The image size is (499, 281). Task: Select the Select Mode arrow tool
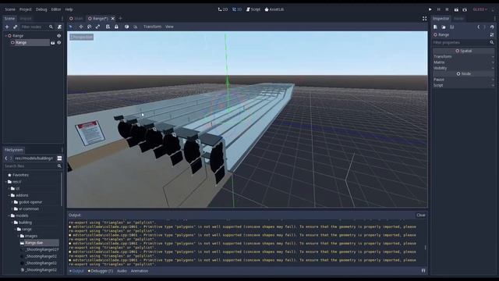coord(71,27)
